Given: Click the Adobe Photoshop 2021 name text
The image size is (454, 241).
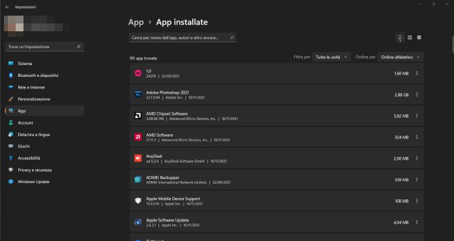Looking at the screenshot, I should pos(168,92).
